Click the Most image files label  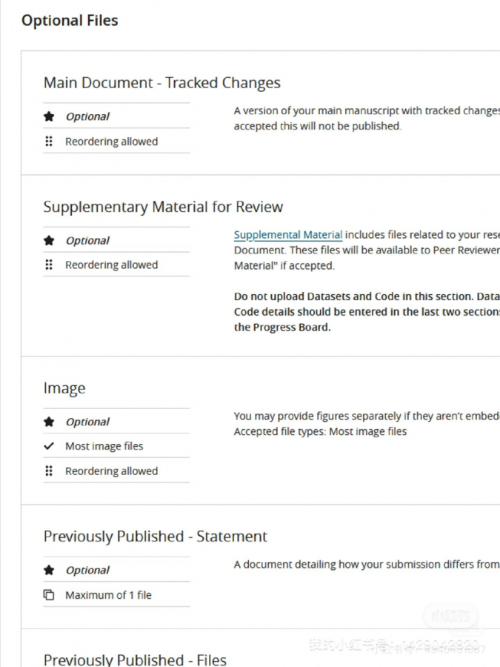(x=104, y=446)
